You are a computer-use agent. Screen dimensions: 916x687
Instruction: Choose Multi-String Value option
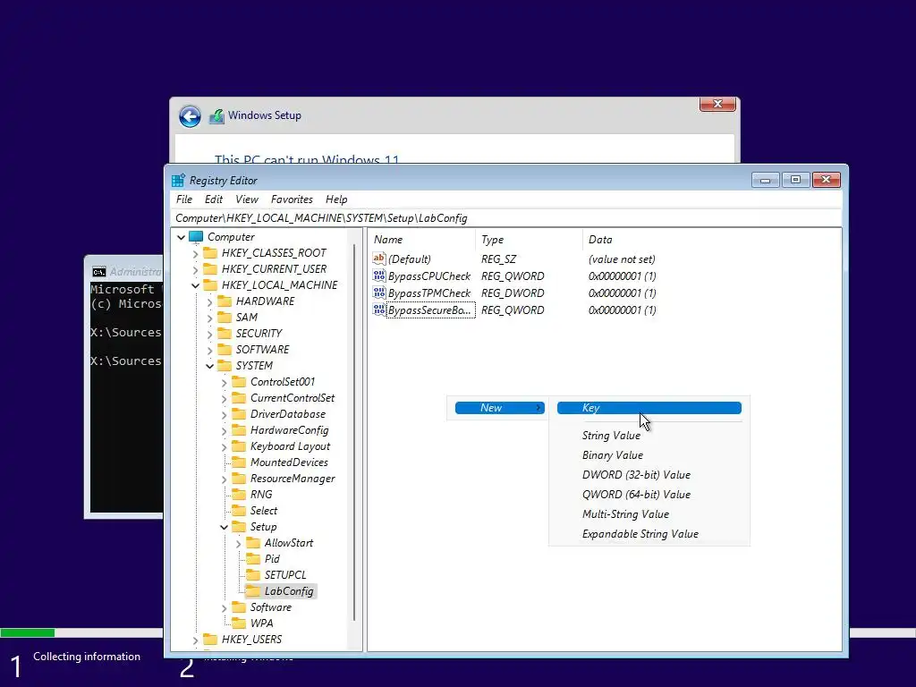(649, 514)
